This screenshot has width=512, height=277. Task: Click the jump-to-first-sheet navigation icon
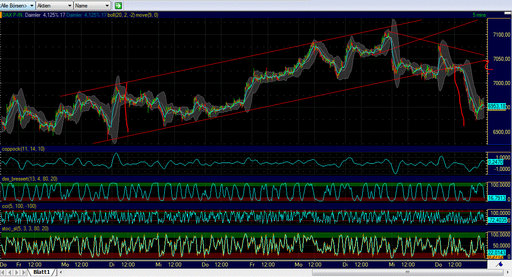[x=4, y=272]
